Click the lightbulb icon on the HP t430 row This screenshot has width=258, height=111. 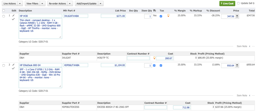(168, 16)
